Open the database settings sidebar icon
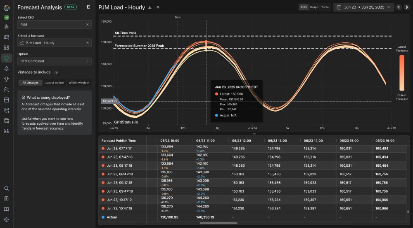Viewport: 413px width, 228px height. [7, 121]
